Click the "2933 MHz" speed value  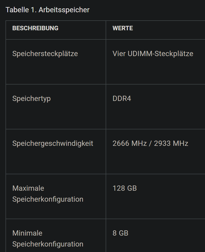click(x=171, y=143)
